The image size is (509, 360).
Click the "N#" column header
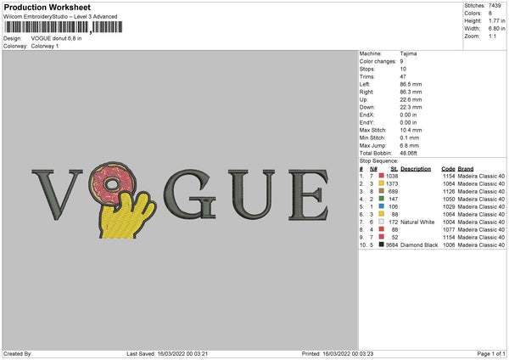(373, 169)
